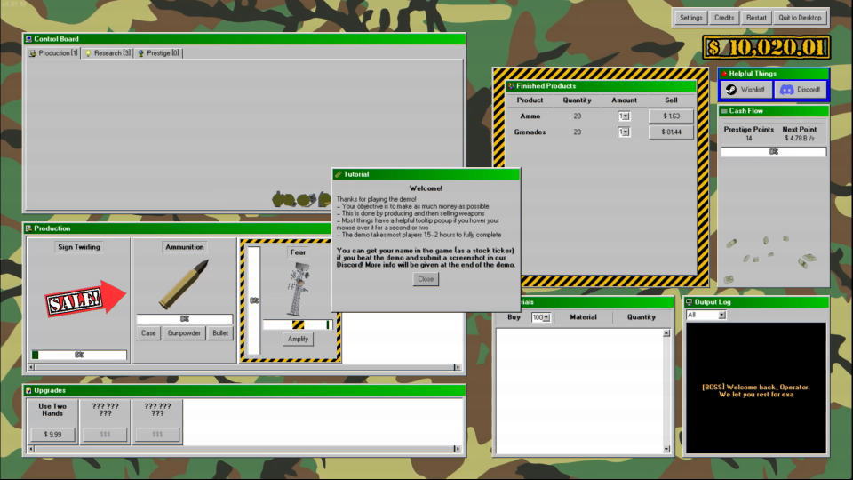The image size is (853, 480).
Task: Expand the Ammo sell amount dropdown
Action: [x=625, y=116]
